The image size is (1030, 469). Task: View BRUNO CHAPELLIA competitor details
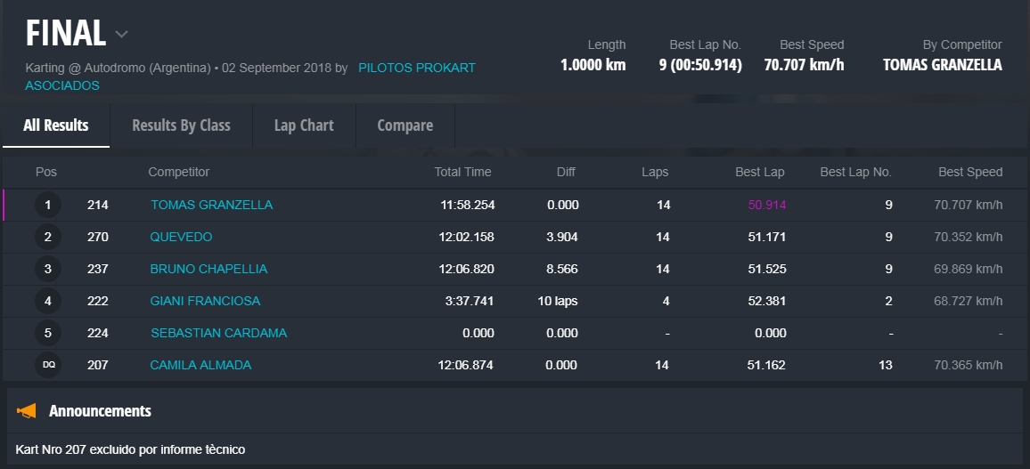coord(208,269)
